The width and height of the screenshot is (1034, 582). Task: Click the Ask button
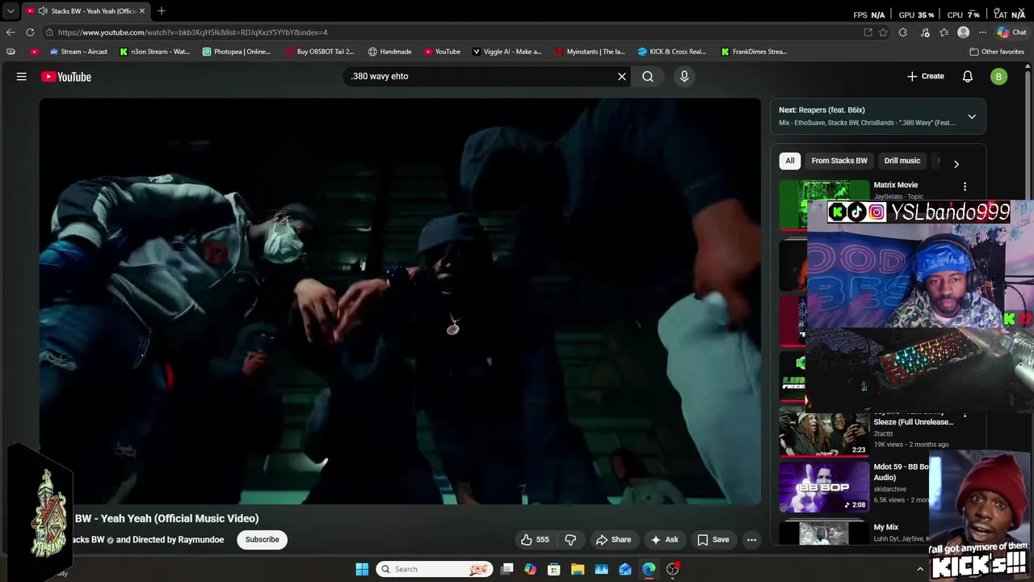665,540
